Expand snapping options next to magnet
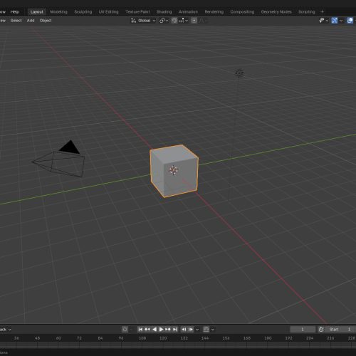This screenshot has height=356, width=356. [x=183, y=21]
